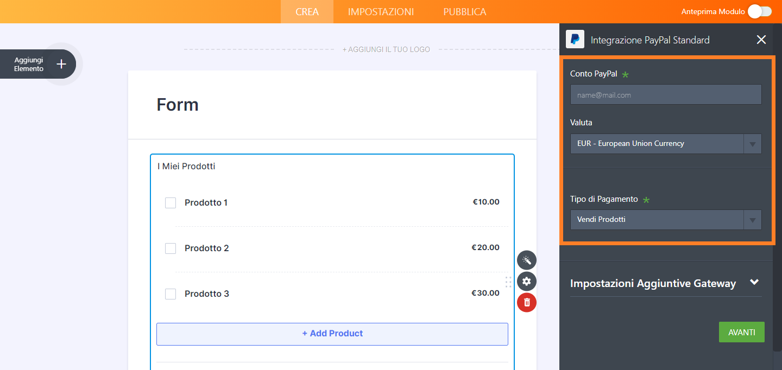Switch to the IMPOSTAZIONI tab

381,11
